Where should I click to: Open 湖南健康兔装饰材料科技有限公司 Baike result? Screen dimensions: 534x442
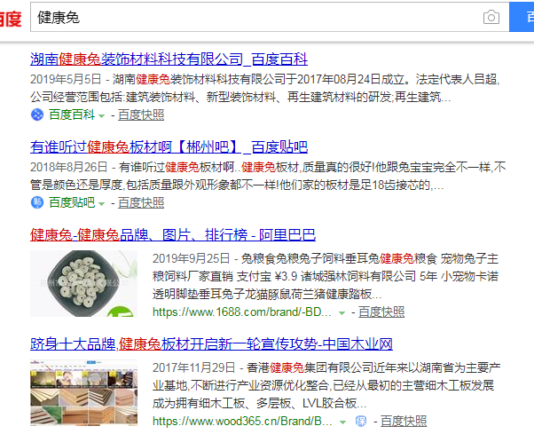(169, 59)
